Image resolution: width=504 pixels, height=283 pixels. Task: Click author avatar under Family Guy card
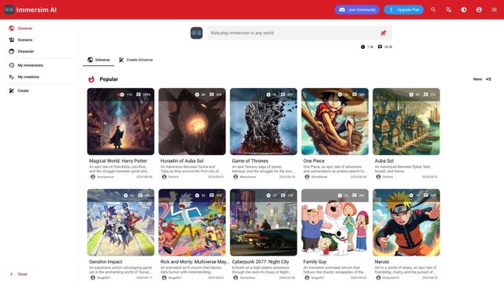[x=306, y=277]
